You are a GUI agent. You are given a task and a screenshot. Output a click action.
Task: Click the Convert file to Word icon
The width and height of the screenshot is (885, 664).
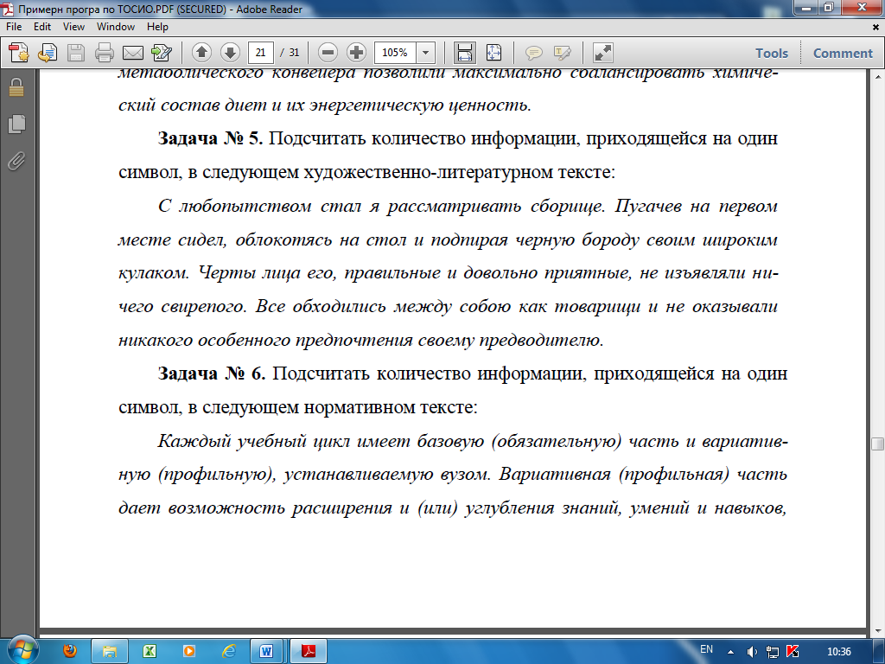(162, 53)
